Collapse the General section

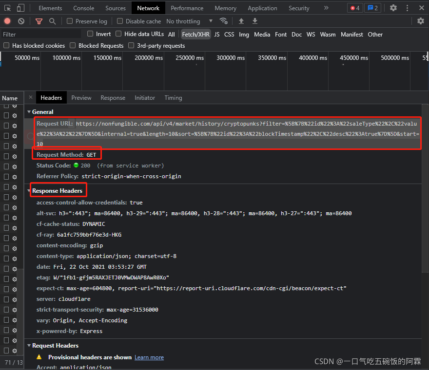click(x=29, y=112)
